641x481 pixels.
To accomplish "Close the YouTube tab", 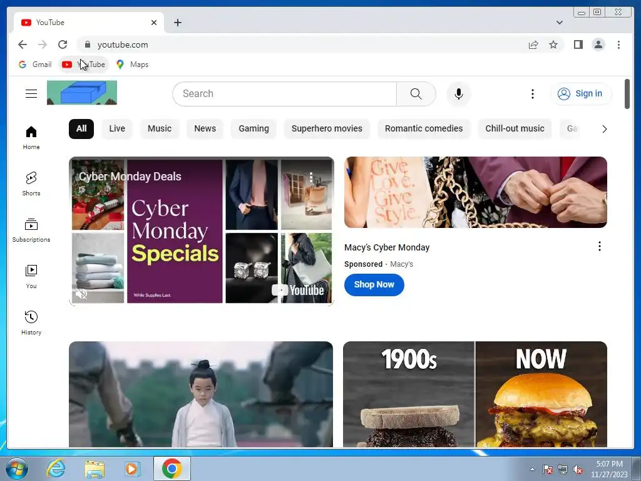I will (154, 23).
